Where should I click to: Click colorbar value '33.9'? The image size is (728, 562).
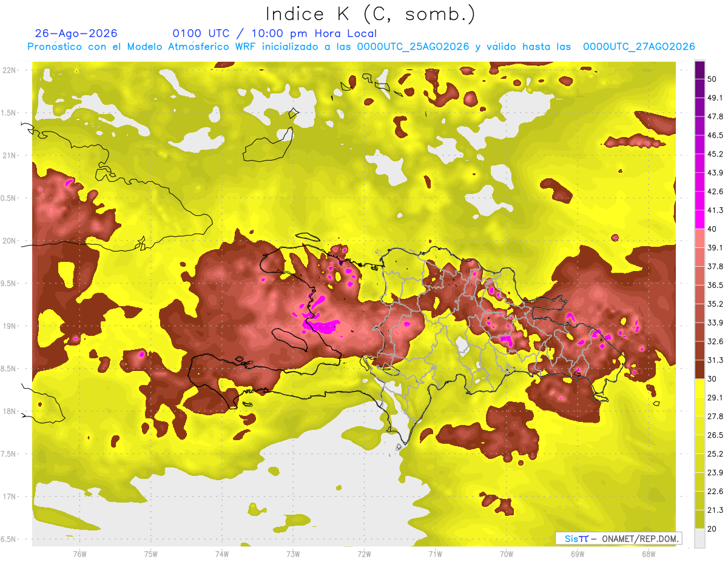pyautogui.click(x=715, y=323)
